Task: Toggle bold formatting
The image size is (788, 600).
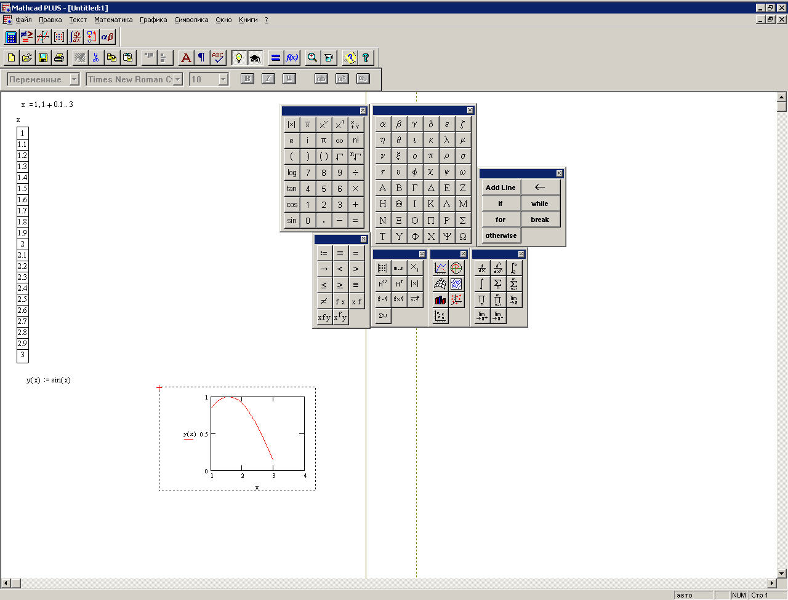Action: tap(247, 79)
